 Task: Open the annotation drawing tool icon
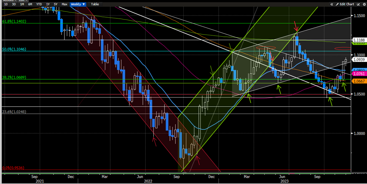coord(358,4)
